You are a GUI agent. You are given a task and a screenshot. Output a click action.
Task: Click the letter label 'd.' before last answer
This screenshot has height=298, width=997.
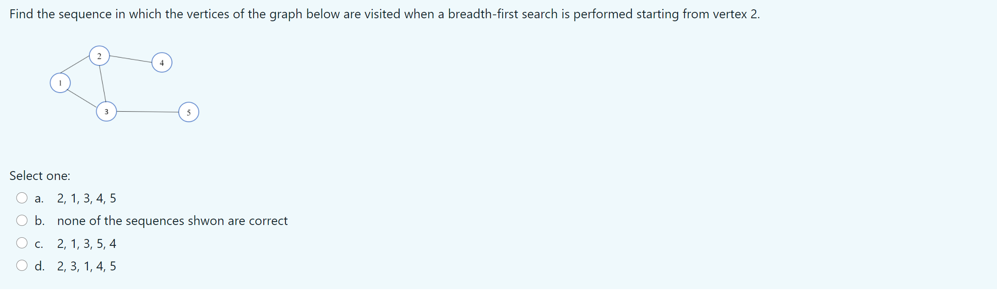click(x=40, y=266)
